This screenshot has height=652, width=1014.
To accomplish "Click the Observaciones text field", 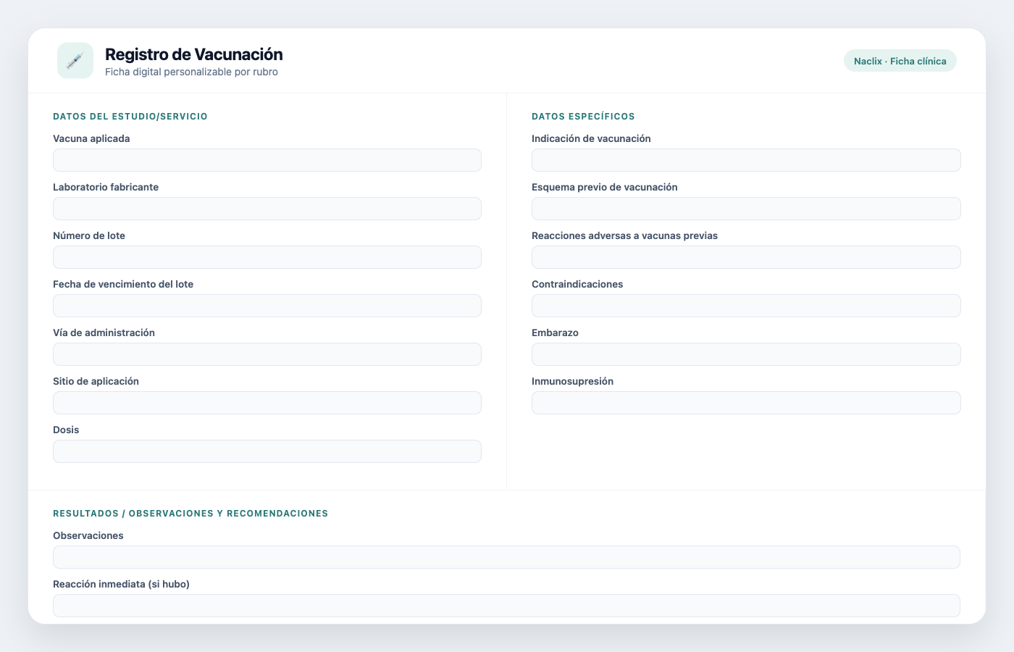I will (506, 557).
